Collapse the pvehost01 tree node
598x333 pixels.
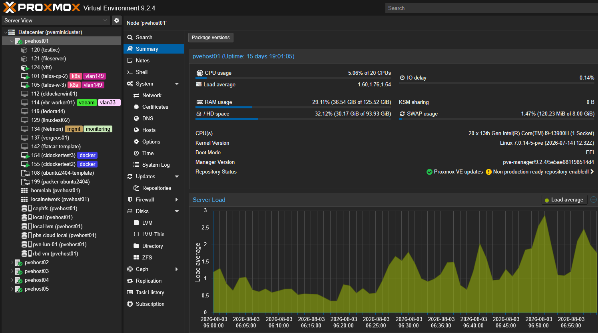pos(12,41)
